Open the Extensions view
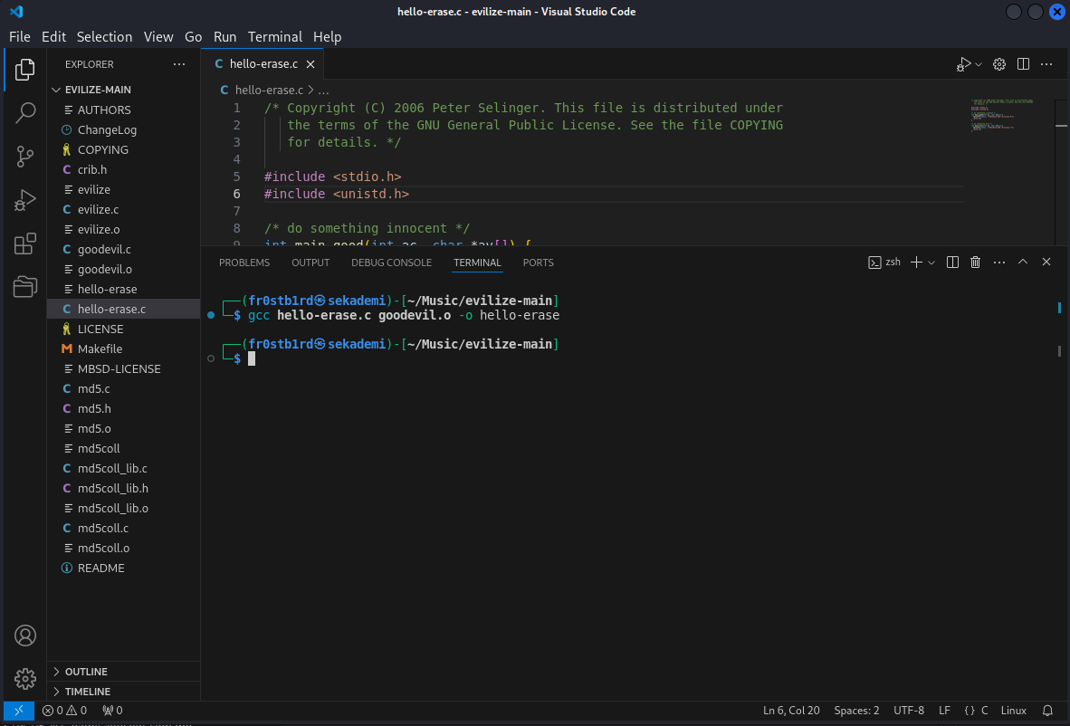Viewport: 1070px width, 726px height. click(x=25, y=244)
